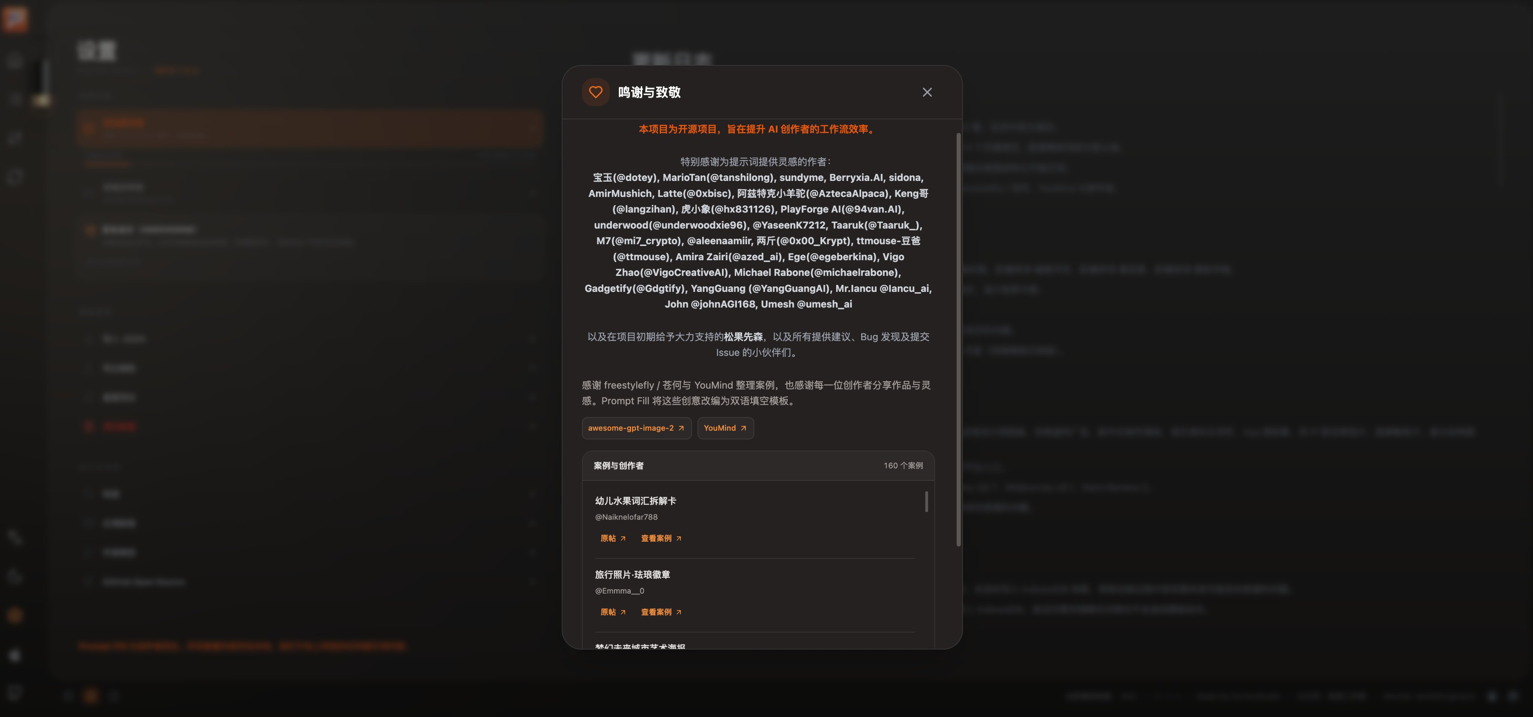Click the heart icon beside 鸣谢与致敬
Viewport: 1533px width, 717px height.
(595, 92)
